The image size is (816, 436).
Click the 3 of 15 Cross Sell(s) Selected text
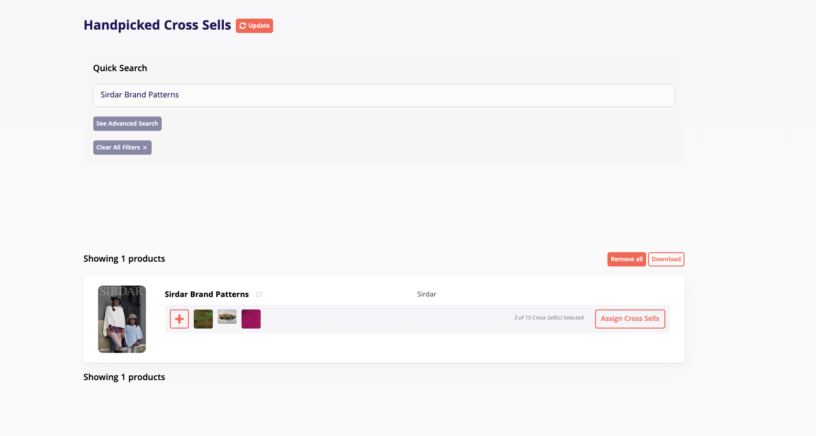click(x=549, y=318)
